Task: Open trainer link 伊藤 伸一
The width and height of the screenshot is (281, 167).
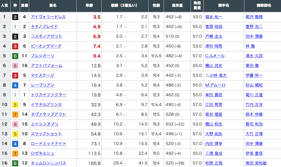Action: (254, 75)
